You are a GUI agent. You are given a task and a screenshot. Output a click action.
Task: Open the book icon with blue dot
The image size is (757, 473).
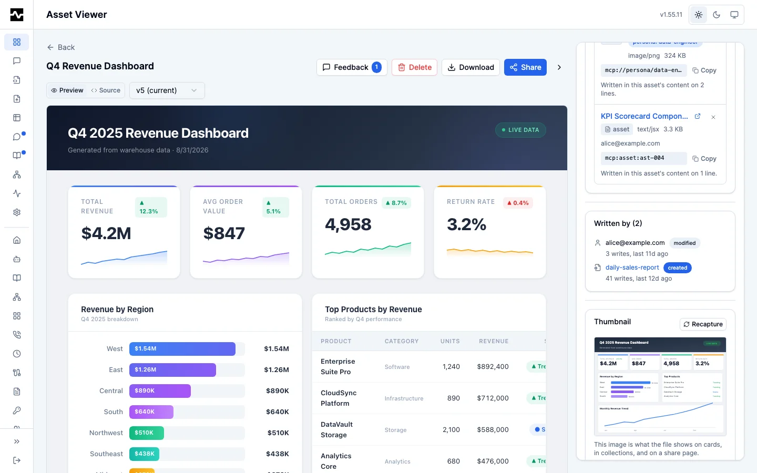pos(17,156)
